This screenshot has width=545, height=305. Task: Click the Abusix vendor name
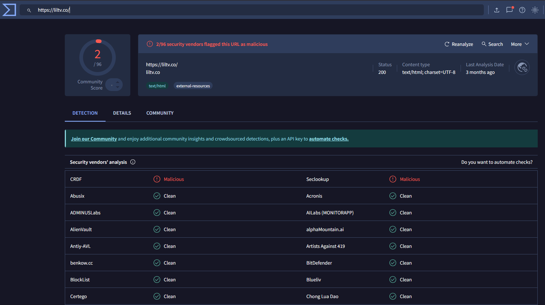coord(77,196)
